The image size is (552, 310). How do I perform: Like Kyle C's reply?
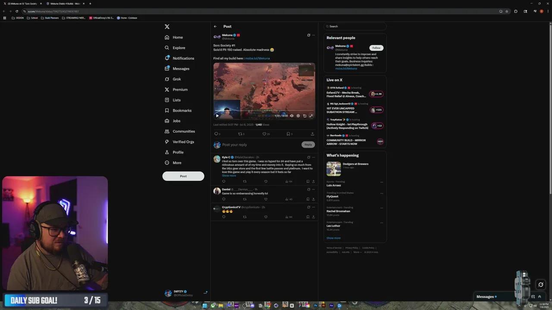[x=266, y=181]
